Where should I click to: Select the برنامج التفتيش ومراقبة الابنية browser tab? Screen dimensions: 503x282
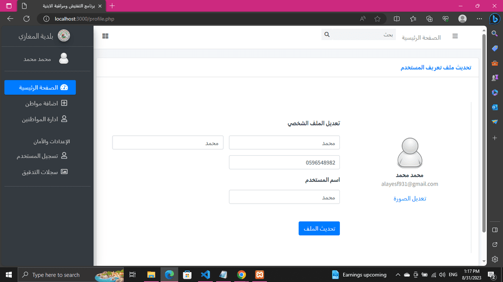click(61, 6)
